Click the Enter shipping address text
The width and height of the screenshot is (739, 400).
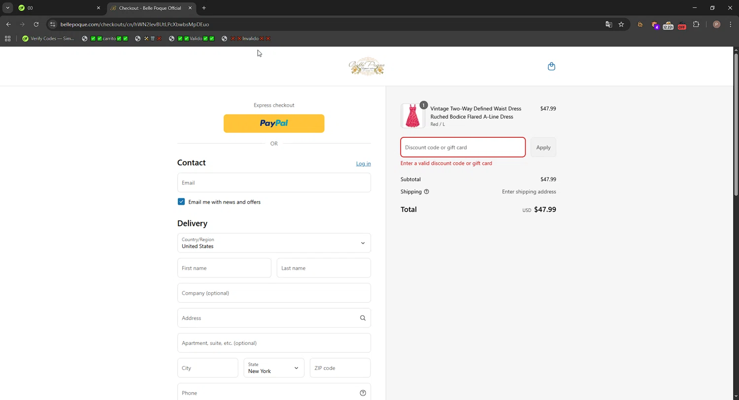point(529,192)
